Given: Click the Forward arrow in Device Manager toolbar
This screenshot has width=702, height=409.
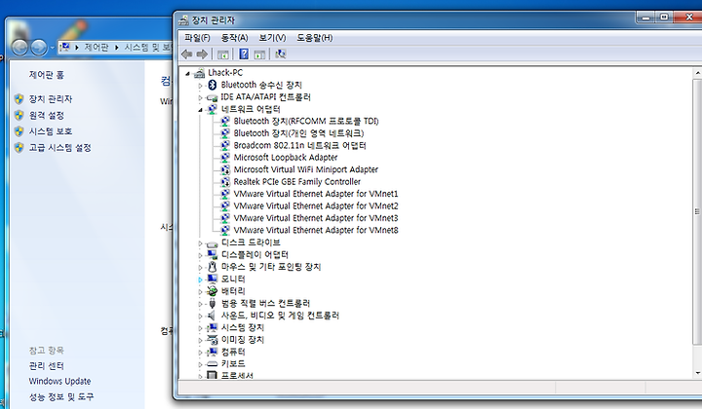Looking at the screenshot, I should click(202, 55).
